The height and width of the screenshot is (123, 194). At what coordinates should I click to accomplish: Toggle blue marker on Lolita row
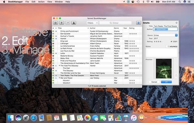tap(56, 53)
